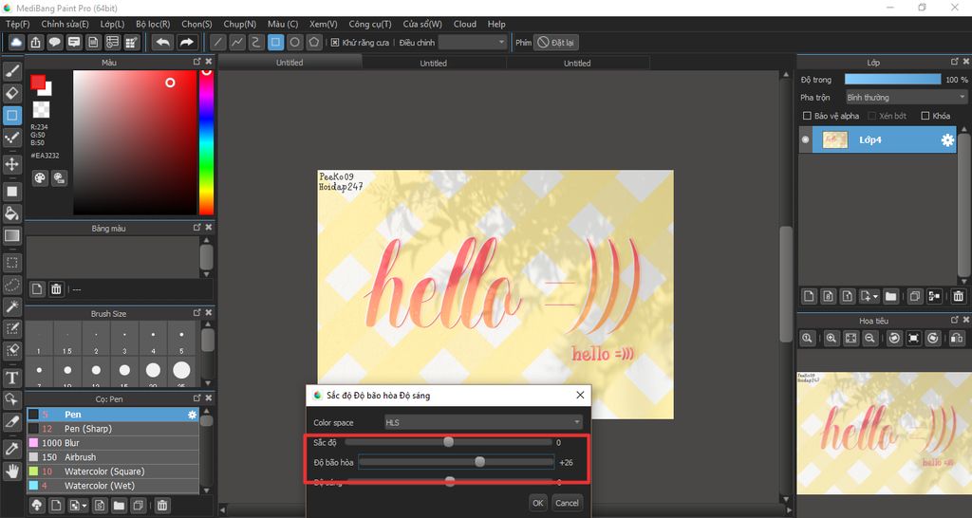Open Pen brush settings gear
The height and width of the screenshot is (518, 972).
pyautogui.click(x=192, y=415)
